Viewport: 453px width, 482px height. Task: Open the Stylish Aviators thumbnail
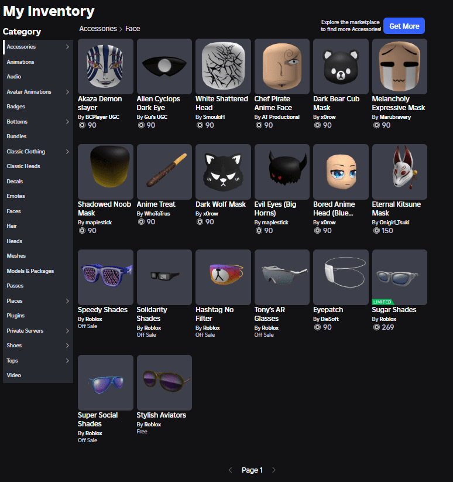164,382
